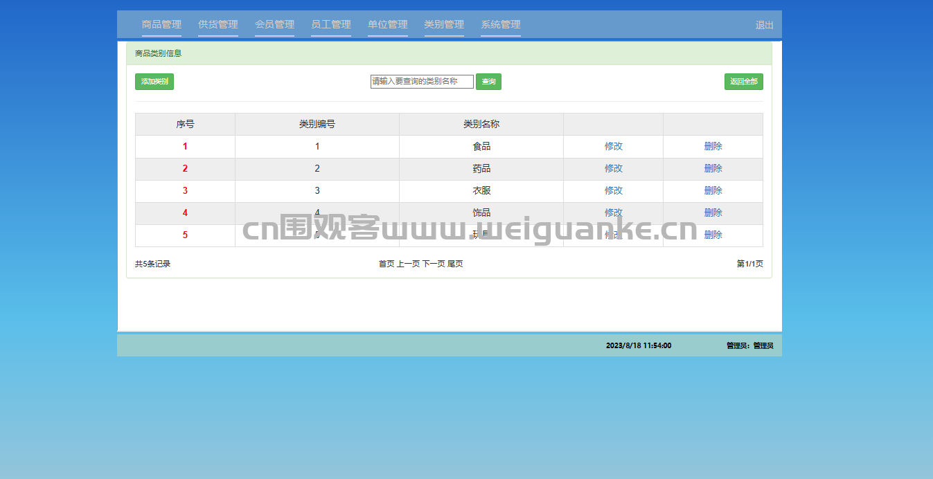Open the 员工管理 menu
This screenshot has height=479, width=933.
point(331,24)
